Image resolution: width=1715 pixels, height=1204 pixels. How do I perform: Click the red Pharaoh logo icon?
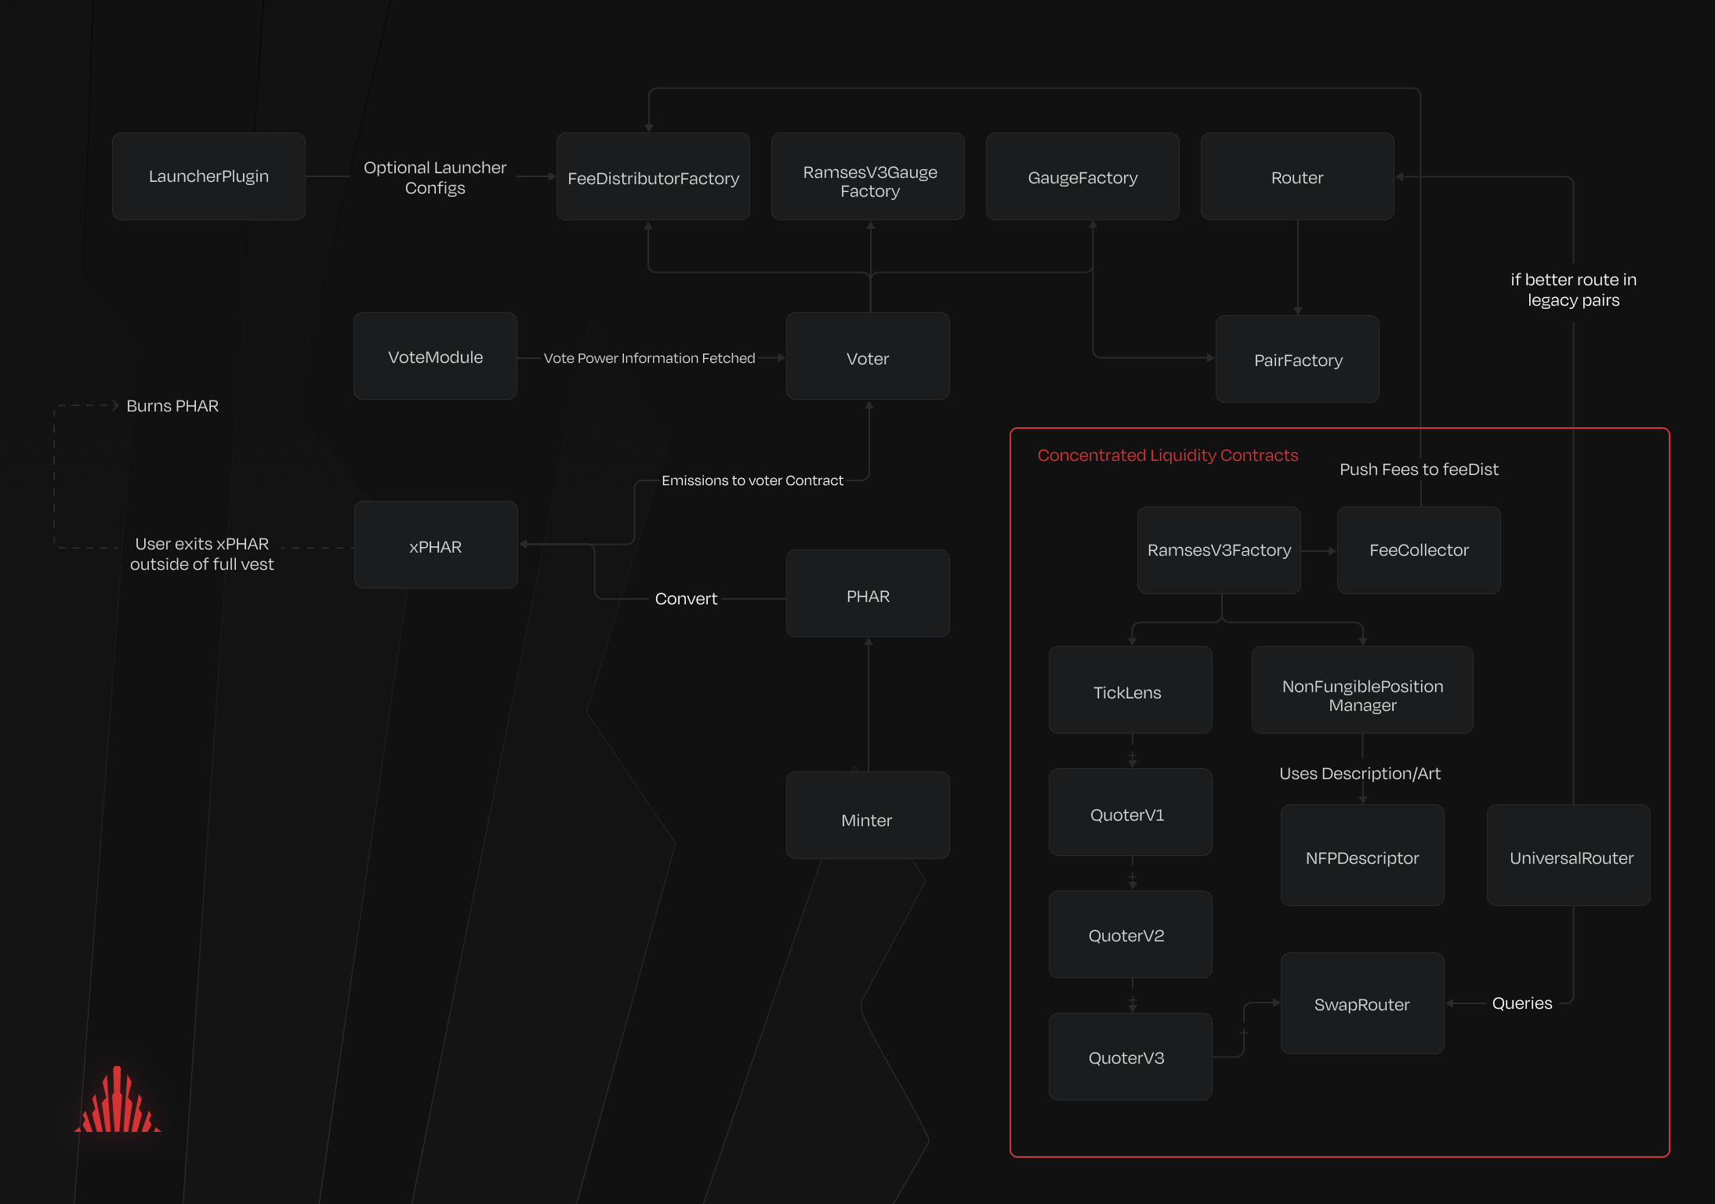[118, 1101]
